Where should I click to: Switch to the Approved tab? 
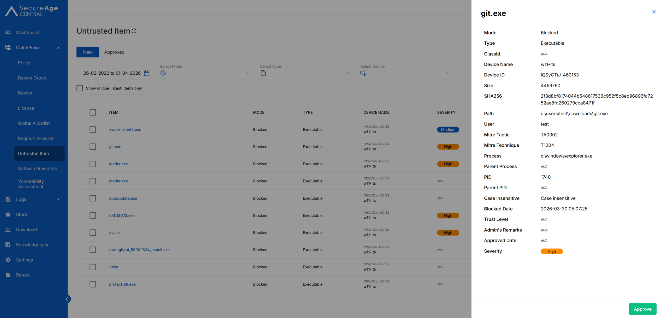coord(114,52)
